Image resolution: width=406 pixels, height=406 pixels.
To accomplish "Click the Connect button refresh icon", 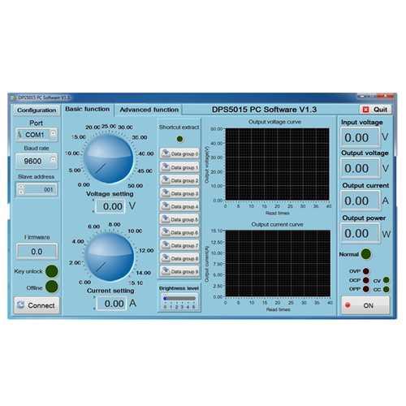I will point(20,304).
